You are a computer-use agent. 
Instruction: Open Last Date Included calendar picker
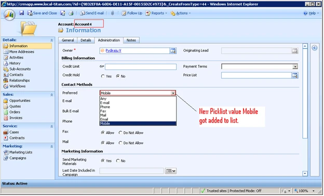click(x=171, y=171)
